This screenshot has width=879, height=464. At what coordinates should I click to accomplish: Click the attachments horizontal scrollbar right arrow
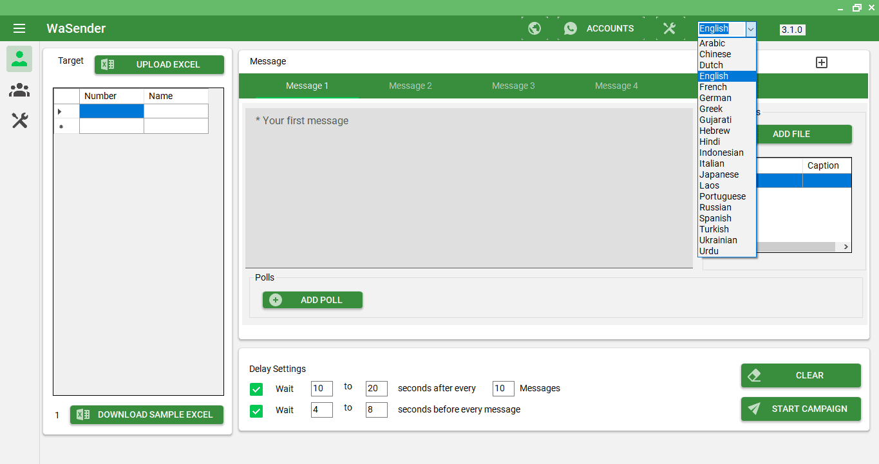pos(846,247)
